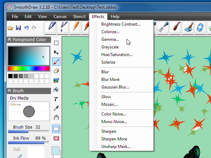Toggle the red mask mode
211x158 pixels.
click(56, 138)
